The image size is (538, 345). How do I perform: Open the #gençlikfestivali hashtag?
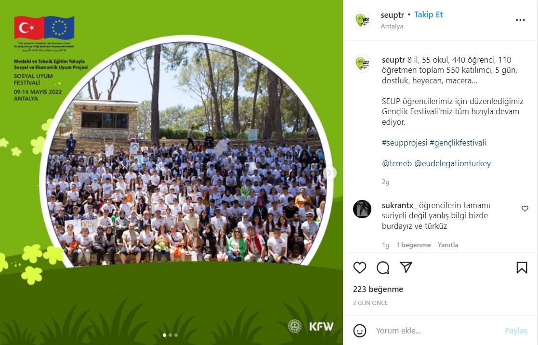pos(458,143)
